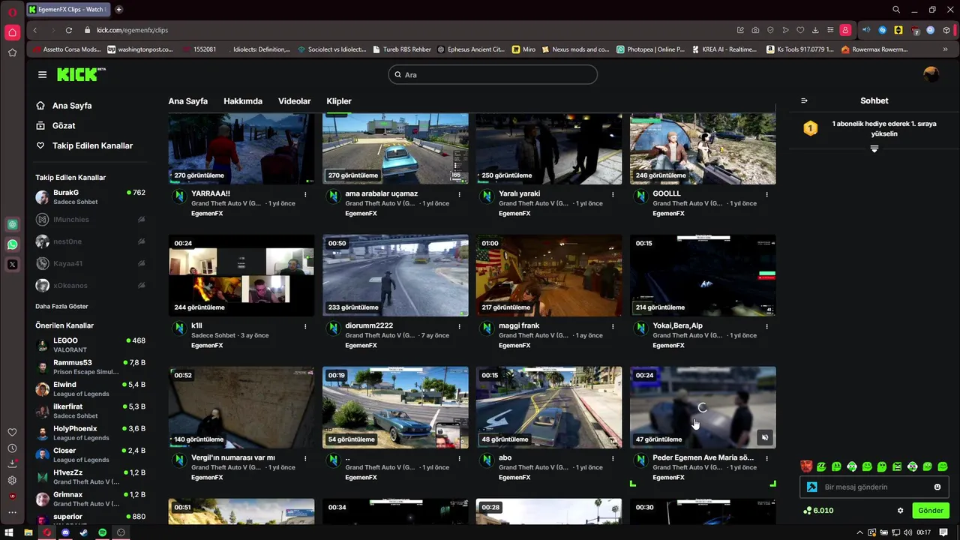Open WhatsApp in the Opera sidebar

[x=12, y=244]
